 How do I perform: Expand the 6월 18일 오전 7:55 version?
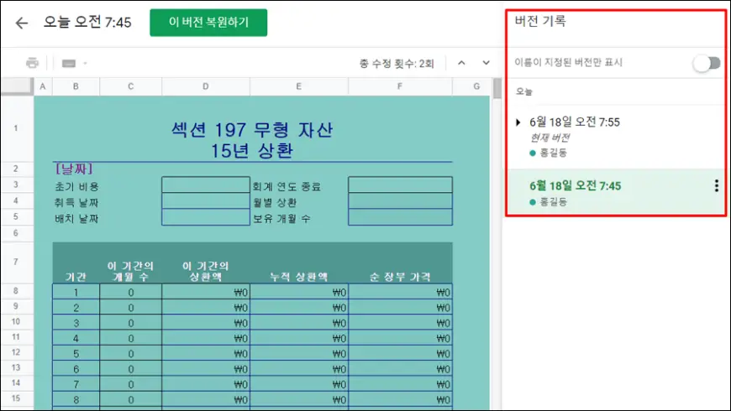point(518,122)
